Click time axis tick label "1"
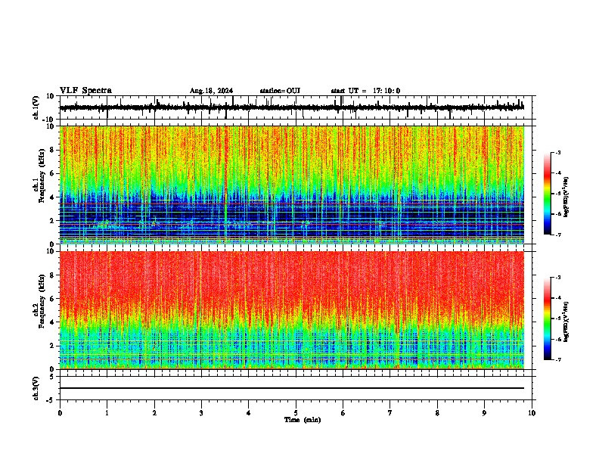599x463 pixels. (107, 413)
